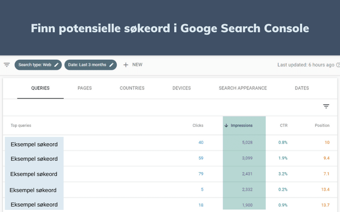
Task: Click the 3,099 impressions value
Action: tap(247, 158)
